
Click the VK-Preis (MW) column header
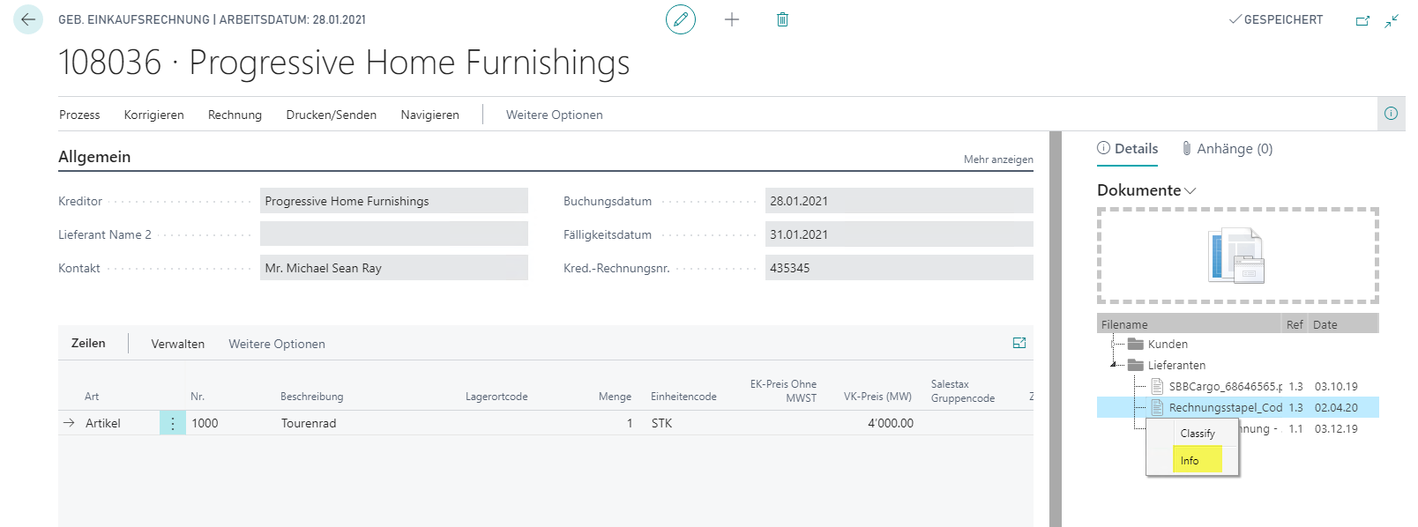pos(877,397)
